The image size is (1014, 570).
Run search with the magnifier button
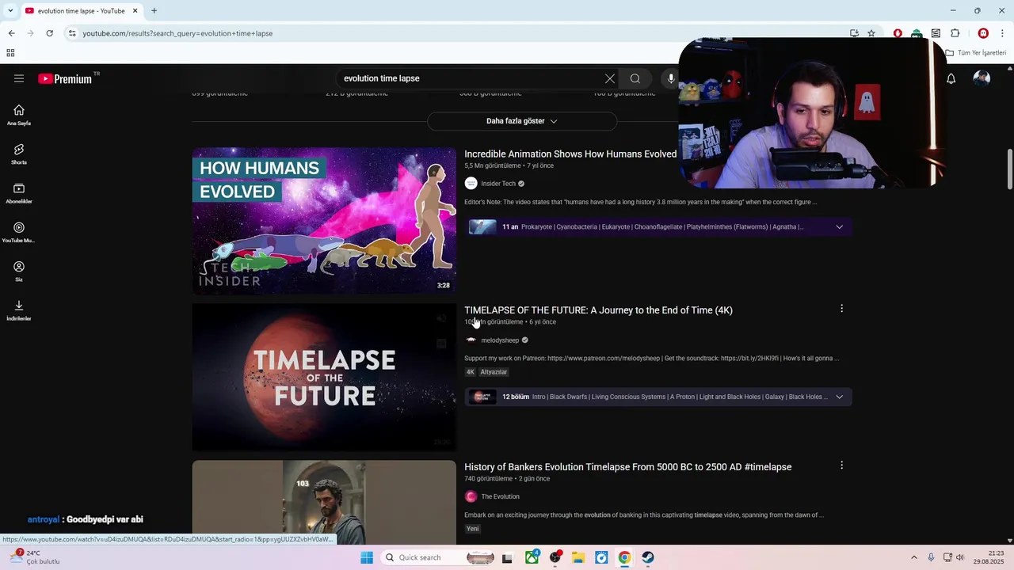tap(635, 78)
